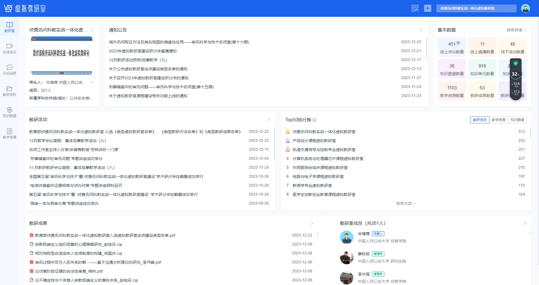Click the plus add icon in header

click(x=428, y=8)
